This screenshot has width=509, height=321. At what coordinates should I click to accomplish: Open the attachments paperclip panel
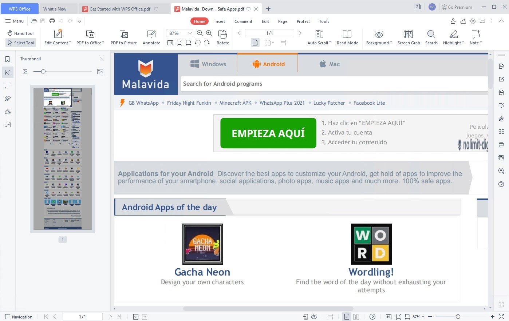click(x=7, y=99)
